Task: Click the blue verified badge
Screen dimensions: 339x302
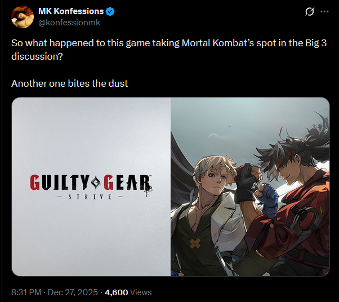Action: pos(110,11)
